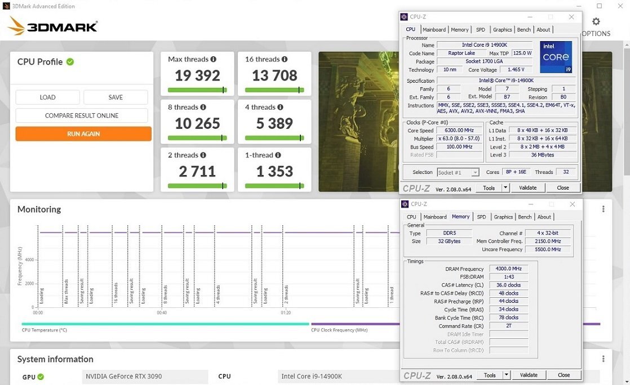
Task: Click the 4 threads score 5 389
Action: coord(274,123)
